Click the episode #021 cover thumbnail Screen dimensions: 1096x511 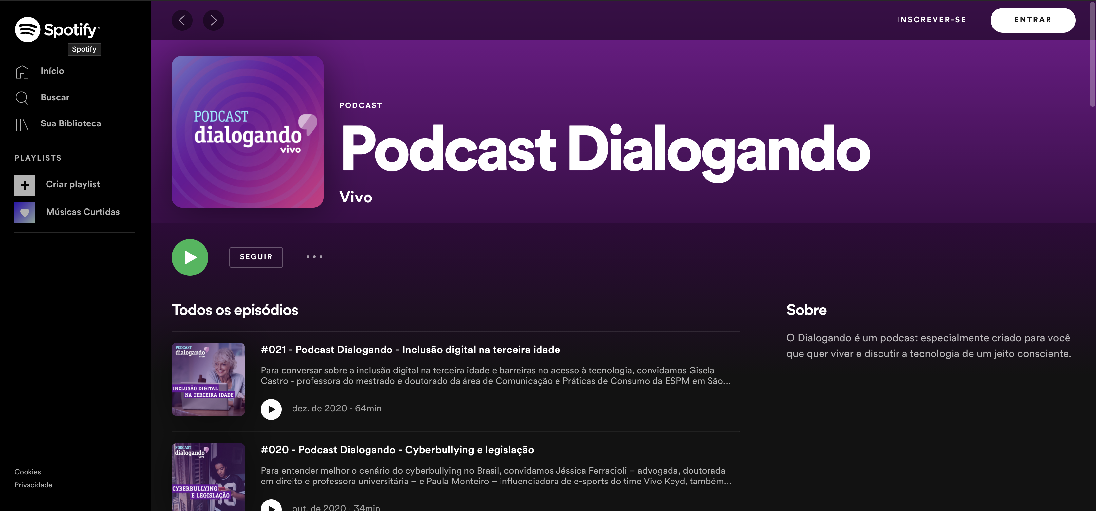pos(208,379)
